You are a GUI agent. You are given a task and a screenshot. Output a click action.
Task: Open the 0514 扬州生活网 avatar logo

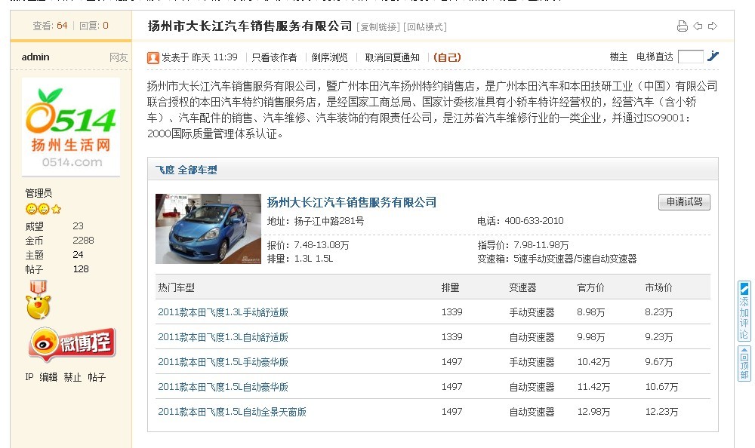point(71,127)
